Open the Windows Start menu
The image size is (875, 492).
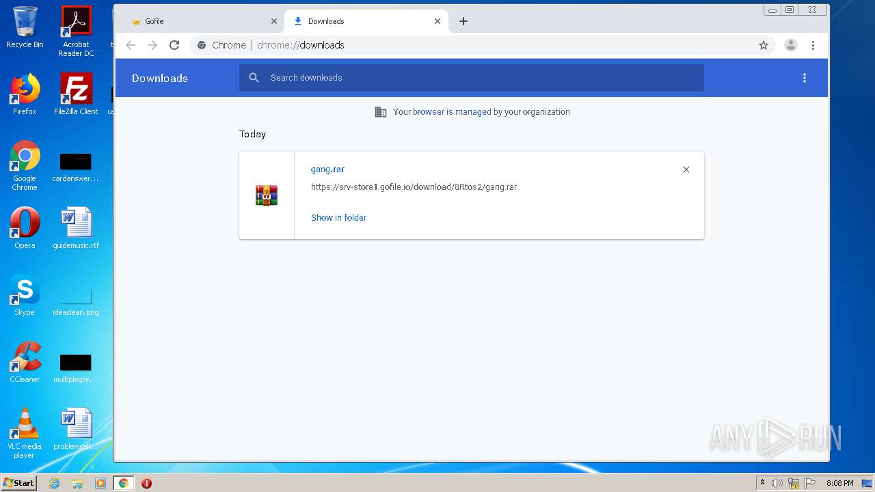pos(19,483)
